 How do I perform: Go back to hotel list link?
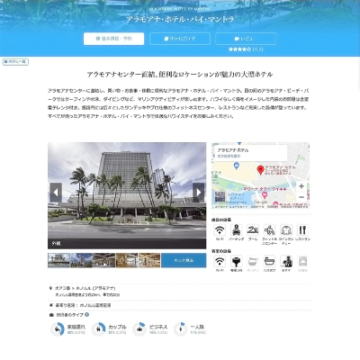tap(15, 62)
